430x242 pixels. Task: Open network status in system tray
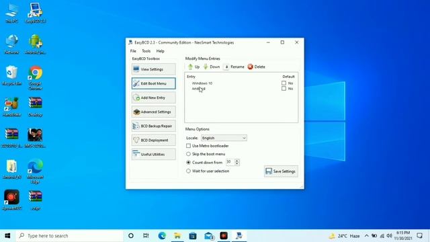click(x=382, y=236)
